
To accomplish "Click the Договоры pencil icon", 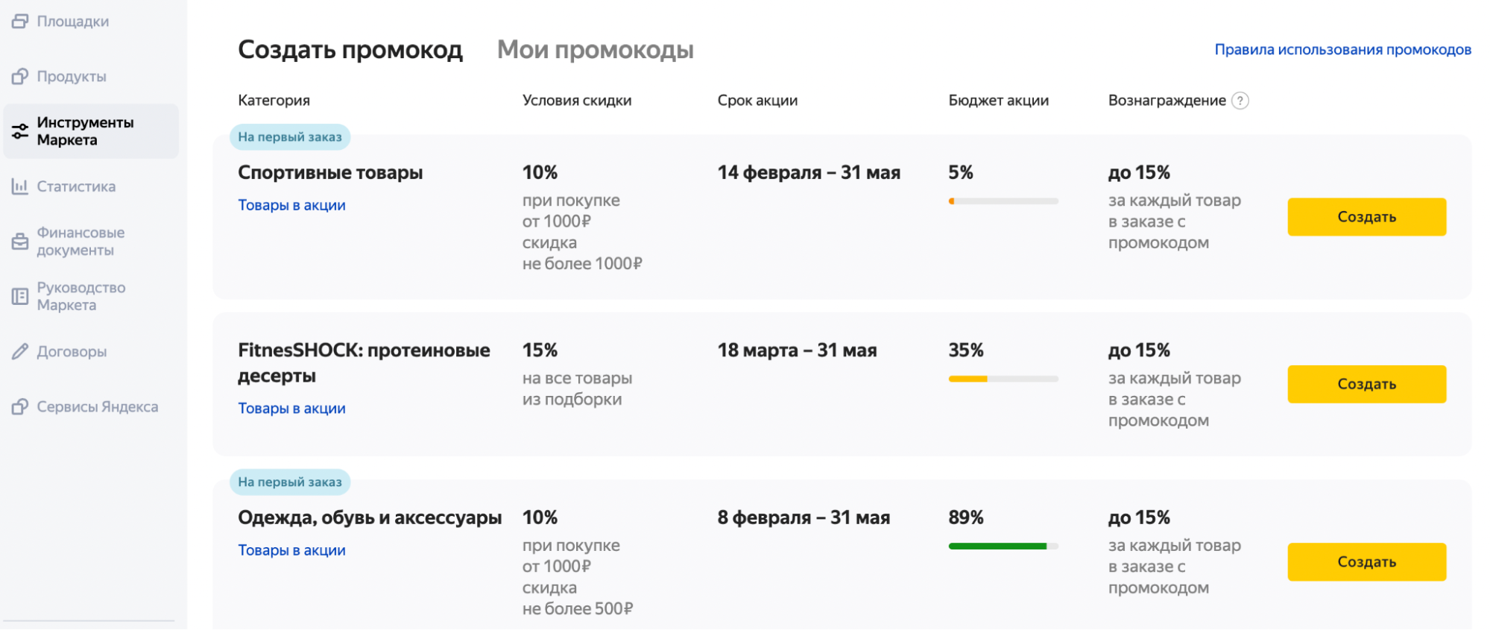I will [x=20, y=352].
